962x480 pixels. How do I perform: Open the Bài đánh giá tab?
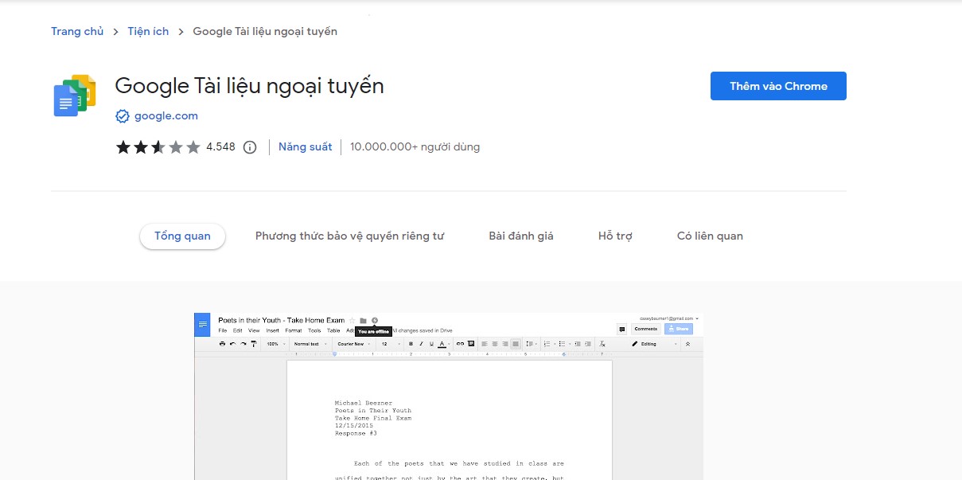[521, 236]
